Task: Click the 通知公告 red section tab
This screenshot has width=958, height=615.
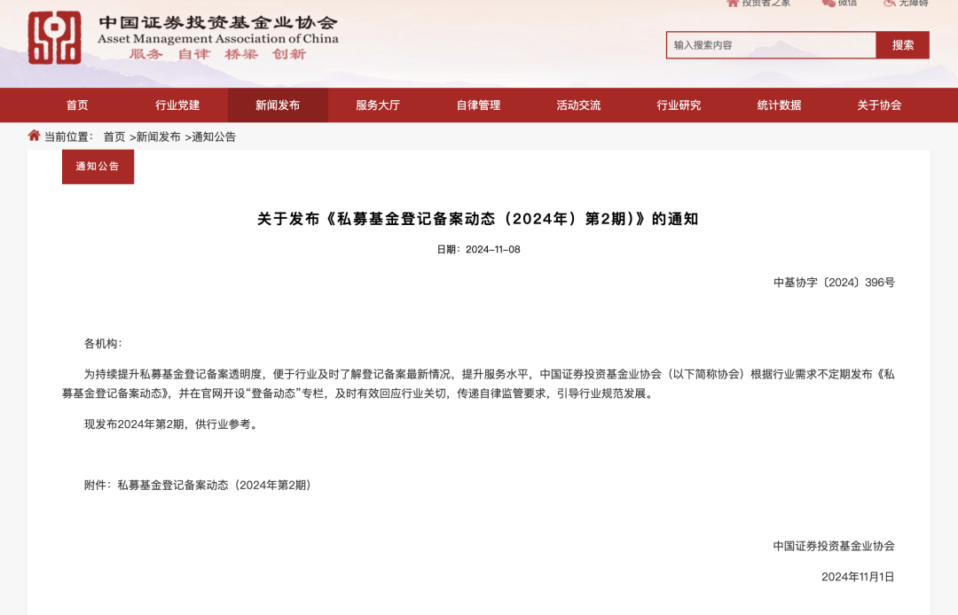Action: tap(98, 166)
